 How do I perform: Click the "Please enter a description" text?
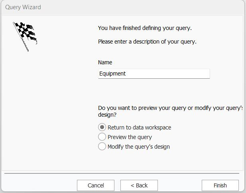point(147,42)
